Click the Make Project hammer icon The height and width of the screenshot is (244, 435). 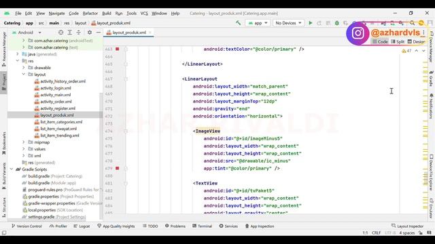click(x=239, y=23)
